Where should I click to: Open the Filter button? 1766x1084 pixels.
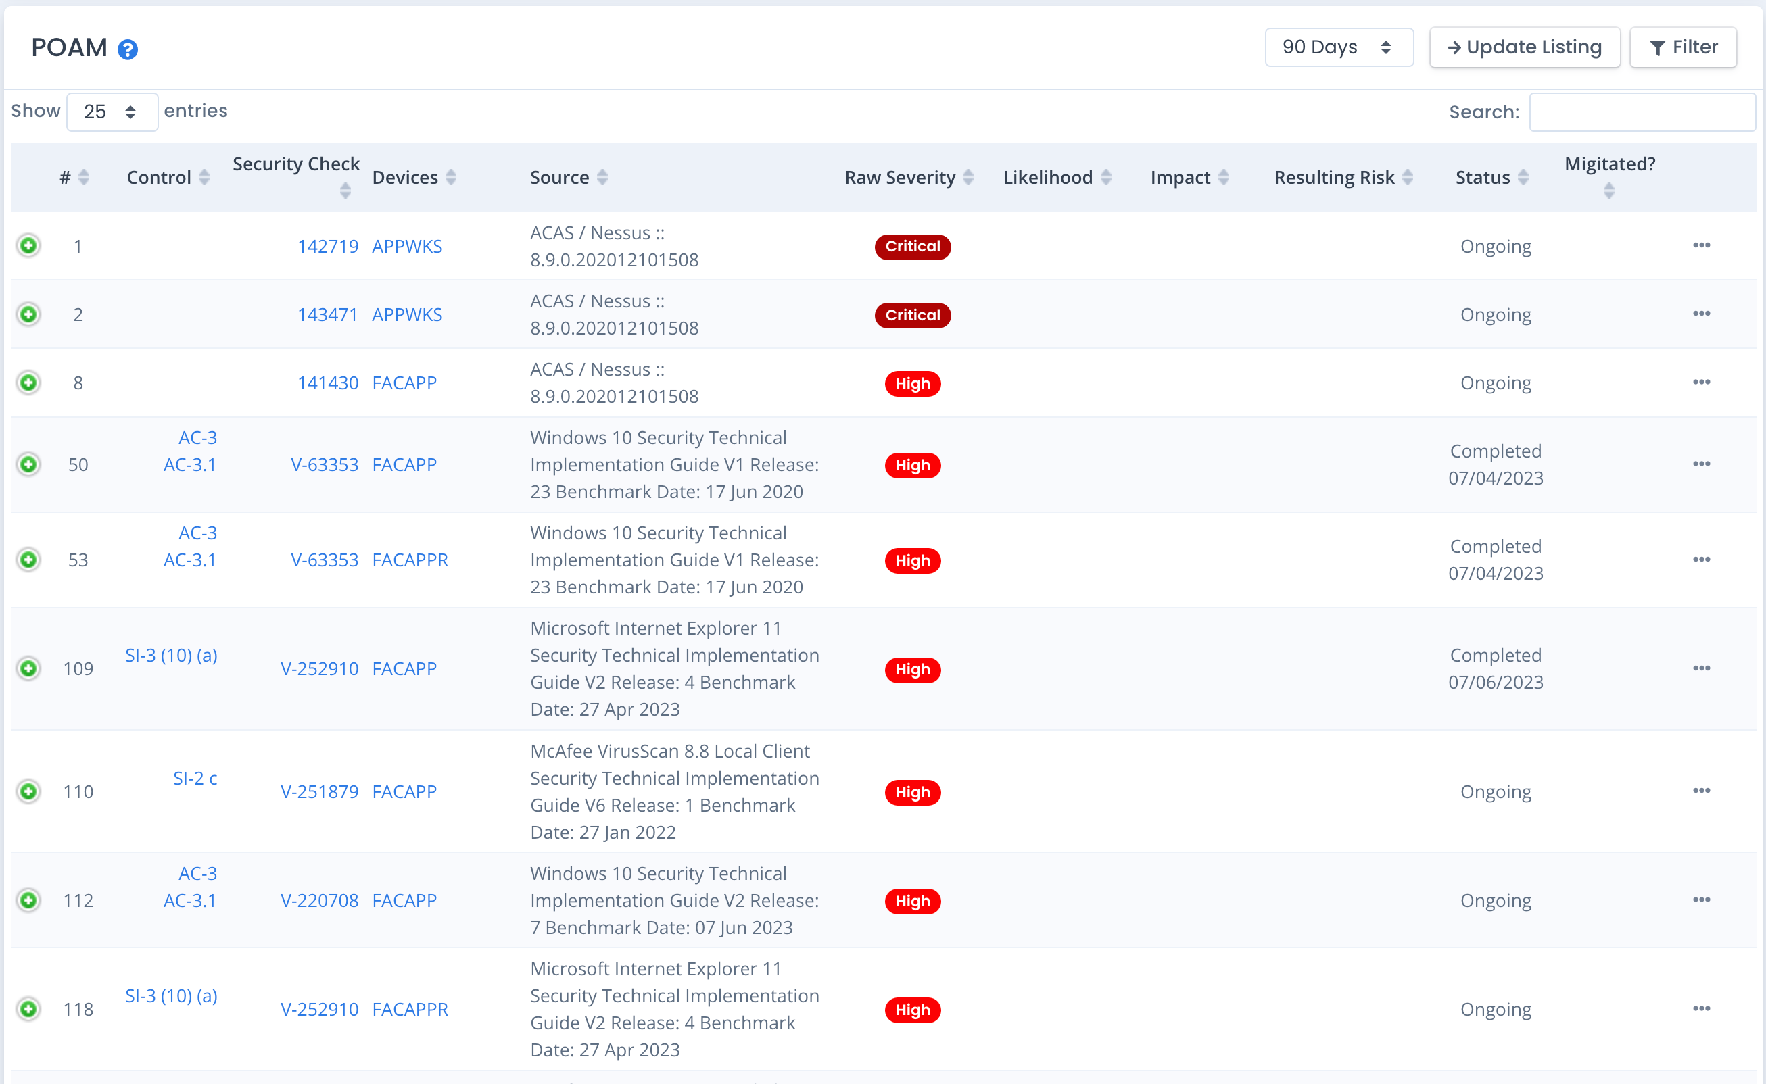(1684, 47)
